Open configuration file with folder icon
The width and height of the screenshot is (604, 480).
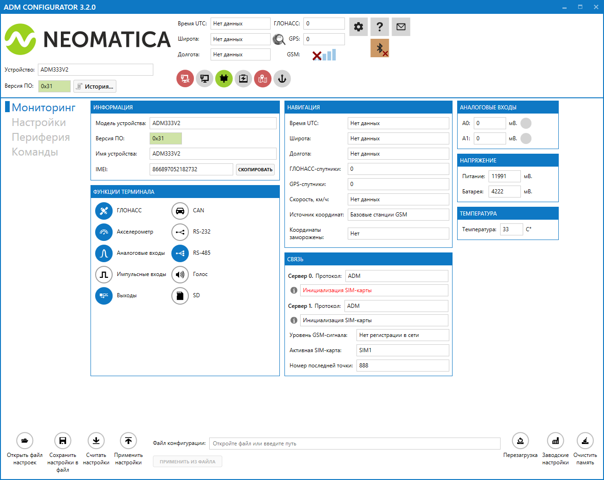tap(25, 441)
